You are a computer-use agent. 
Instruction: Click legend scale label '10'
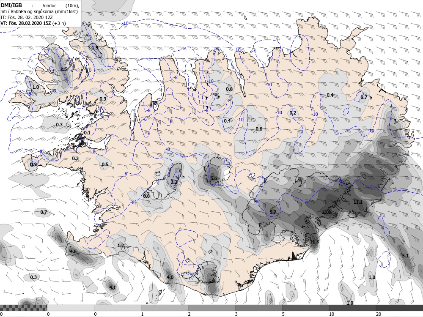coord(331,314)
